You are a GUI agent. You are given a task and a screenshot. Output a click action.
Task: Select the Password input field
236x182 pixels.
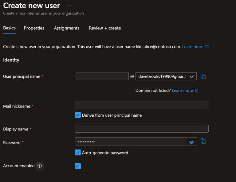coord(130,141)
